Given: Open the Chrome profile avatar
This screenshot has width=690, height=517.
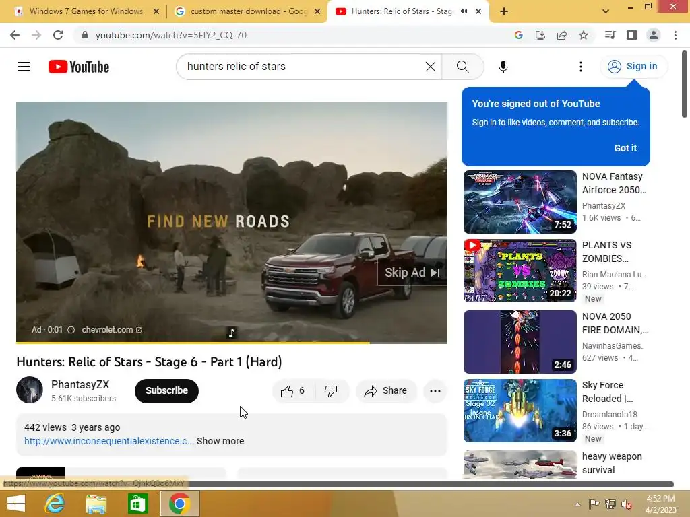Looking at the screenshot, I should 654,35.
